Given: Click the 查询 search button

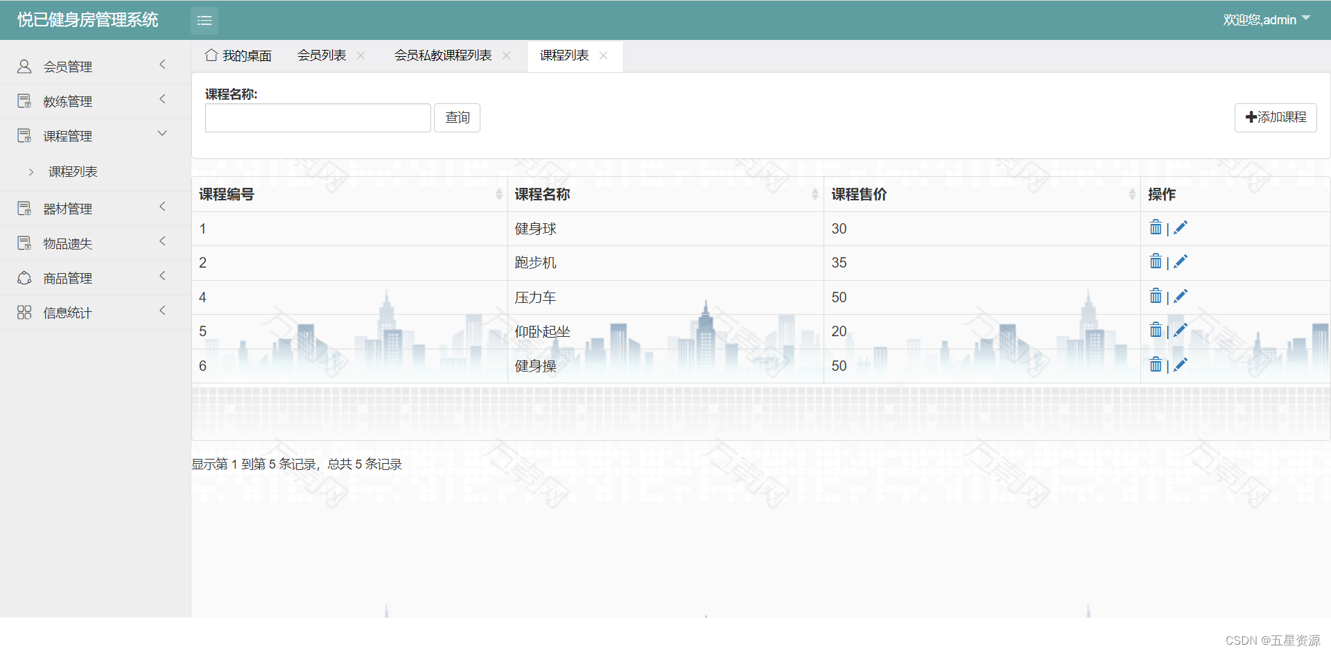Looking at the screenshot, I should [457, 118].
